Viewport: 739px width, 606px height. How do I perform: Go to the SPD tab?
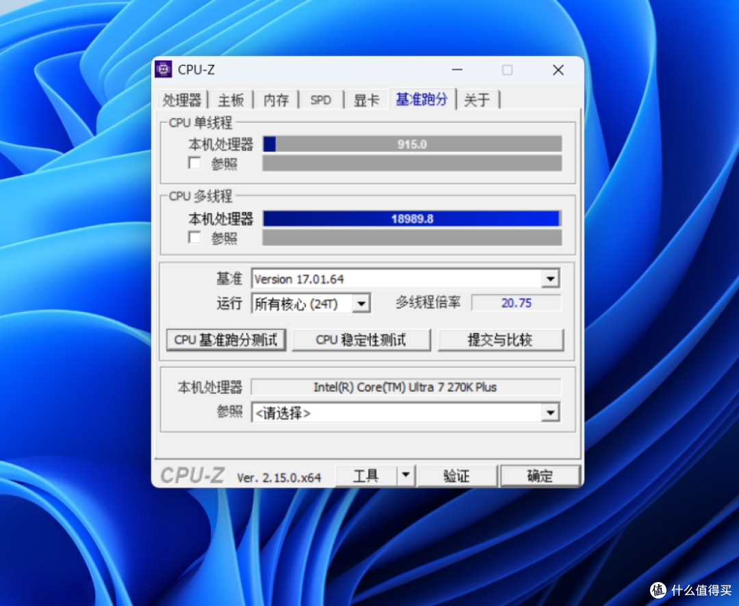(x=321, y=100)
